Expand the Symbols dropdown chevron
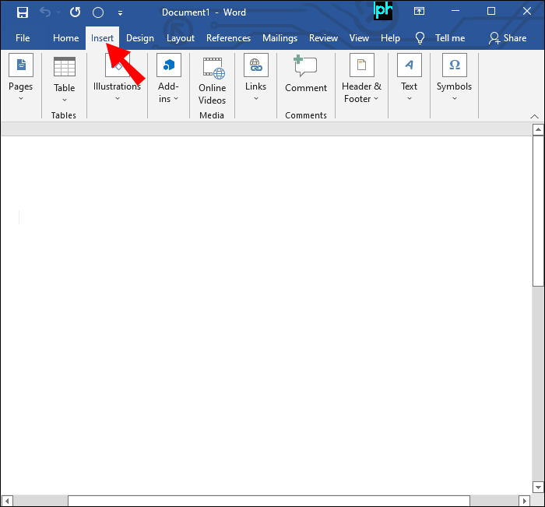545x507 pixels. click(455, 99)
